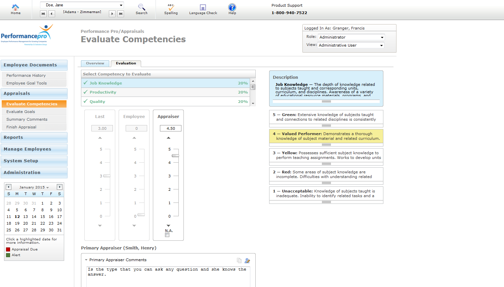Viewport: 504px width, 287px height.
Task: Select January 31 on the calendar
Action: pos(59,230)
